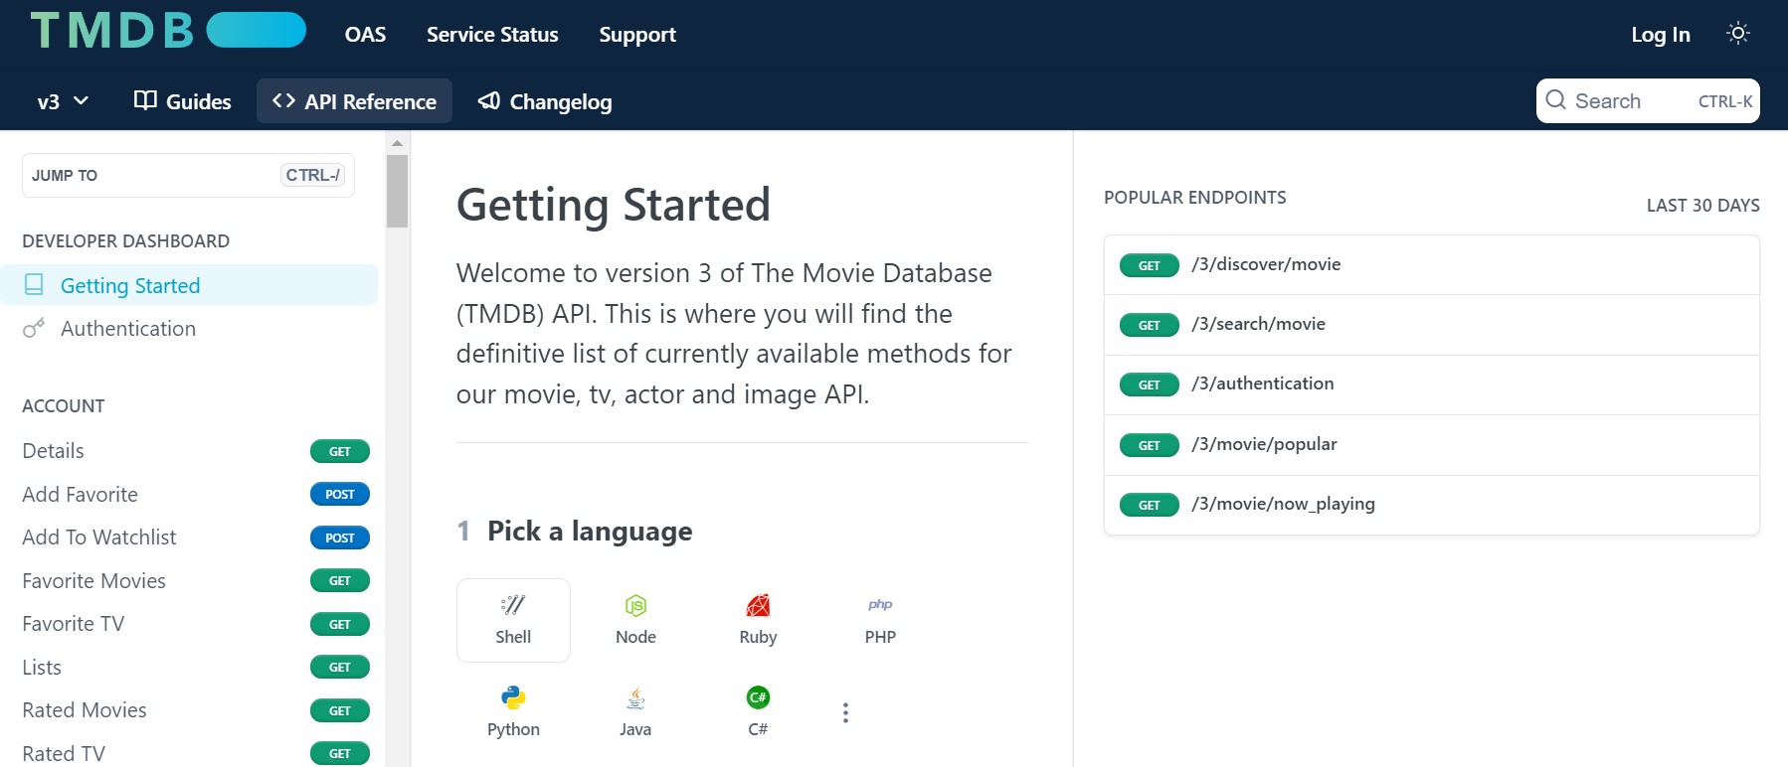1788x767 pixels.
Task: Select Getting Started in sidebar
Action: [x=189, y=285]
